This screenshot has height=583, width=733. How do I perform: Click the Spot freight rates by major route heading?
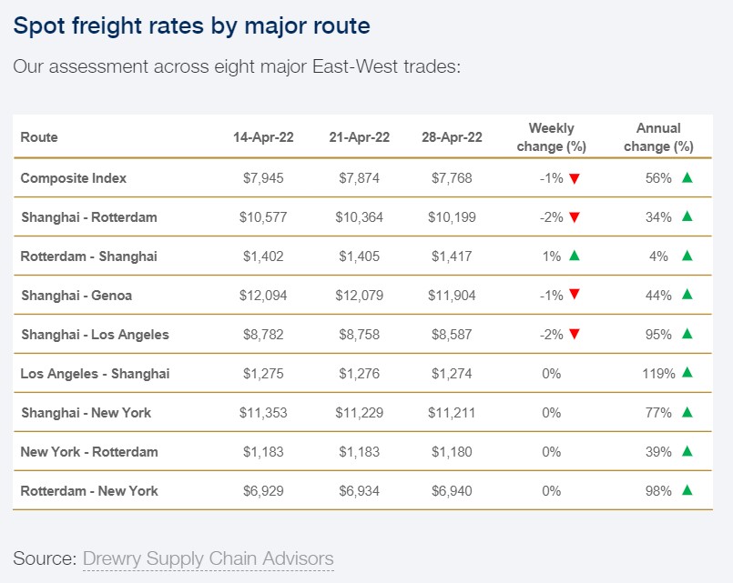coord(191,25)
